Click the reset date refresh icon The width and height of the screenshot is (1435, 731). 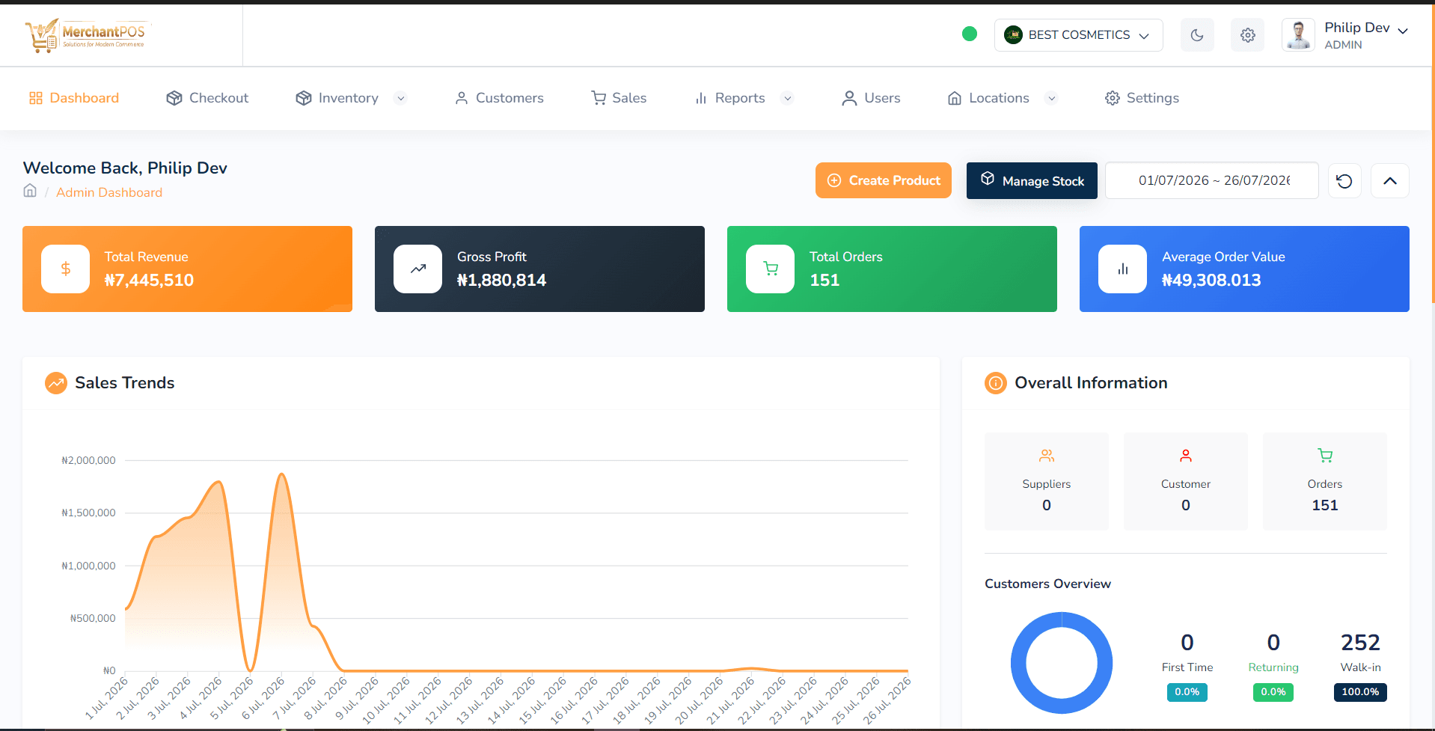1344,181
